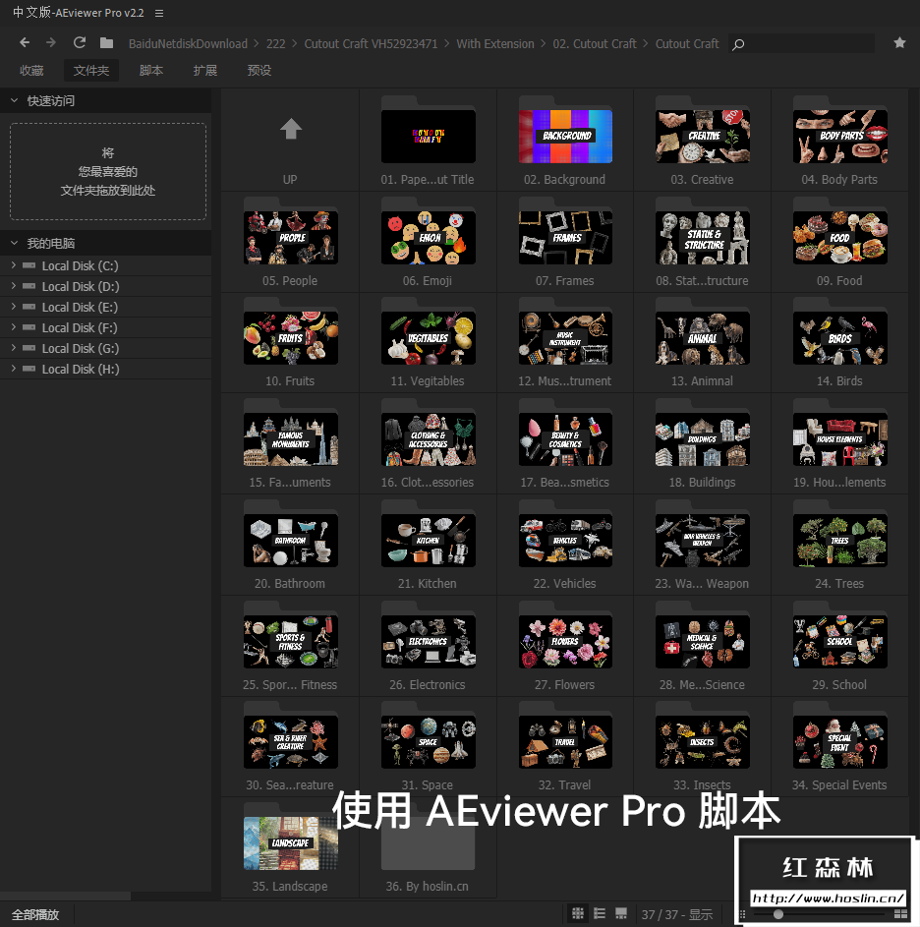Click the search magnifier icon

click(738, 44)
